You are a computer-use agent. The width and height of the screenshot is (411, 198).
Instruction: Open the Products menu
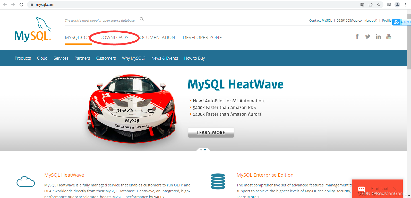[x=23, y=58]
